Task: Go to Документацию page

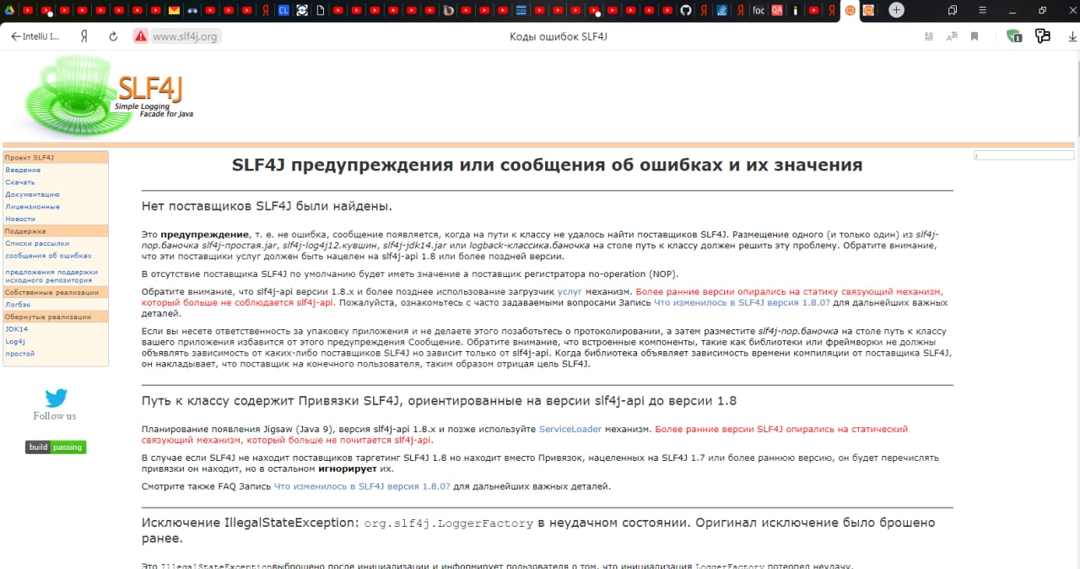Action: [32, 194]
